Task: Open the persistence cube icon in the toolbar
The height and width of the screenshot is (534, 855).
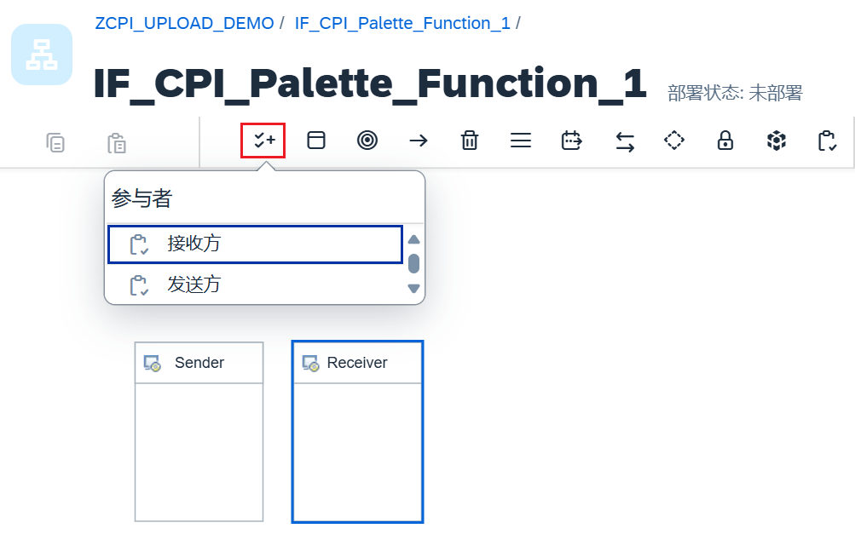Action: coord(777,140)
